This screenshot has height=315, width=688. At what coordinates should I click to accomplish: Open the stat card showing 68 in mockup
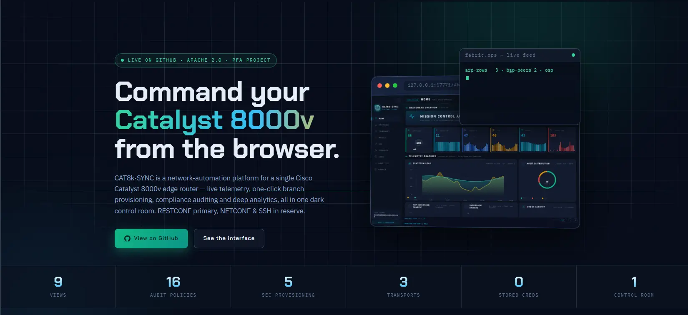419,140
